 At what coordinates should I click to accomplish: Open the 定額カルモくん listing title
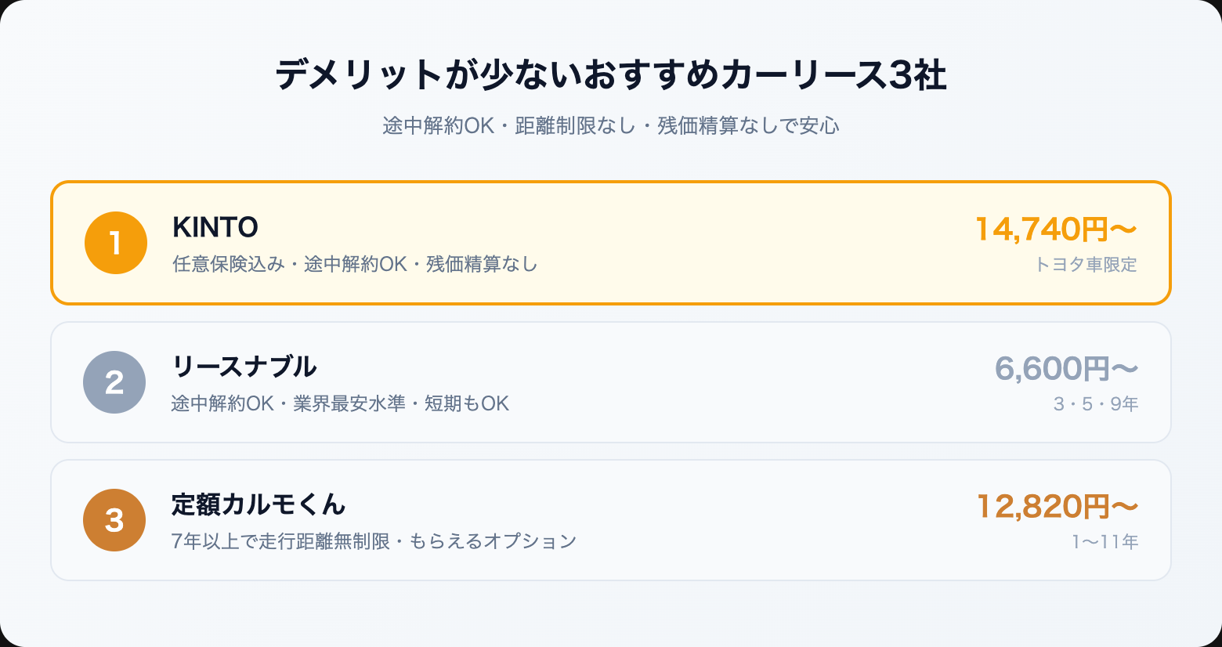(258, 504)
